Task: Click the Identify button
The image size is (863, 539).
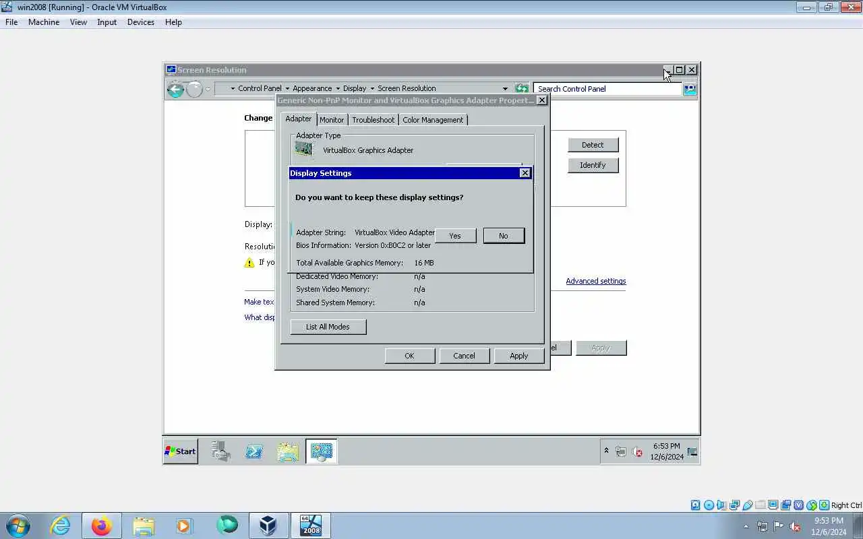Action: tap(593, 165)
